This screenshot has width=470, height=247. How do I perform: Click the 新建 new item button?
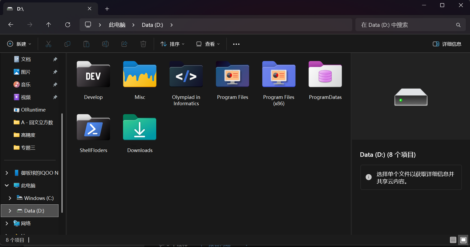click(19, 44)
